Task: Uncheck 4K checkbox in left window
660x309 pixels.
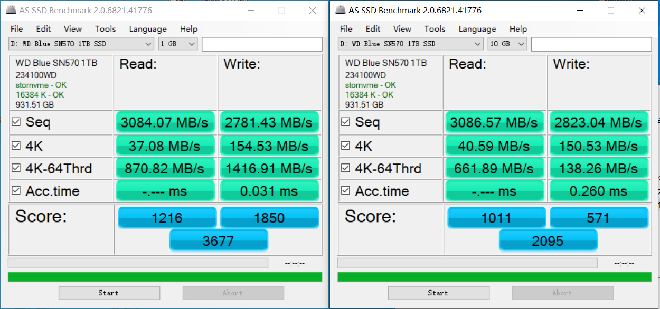Action: coord(16,146)
